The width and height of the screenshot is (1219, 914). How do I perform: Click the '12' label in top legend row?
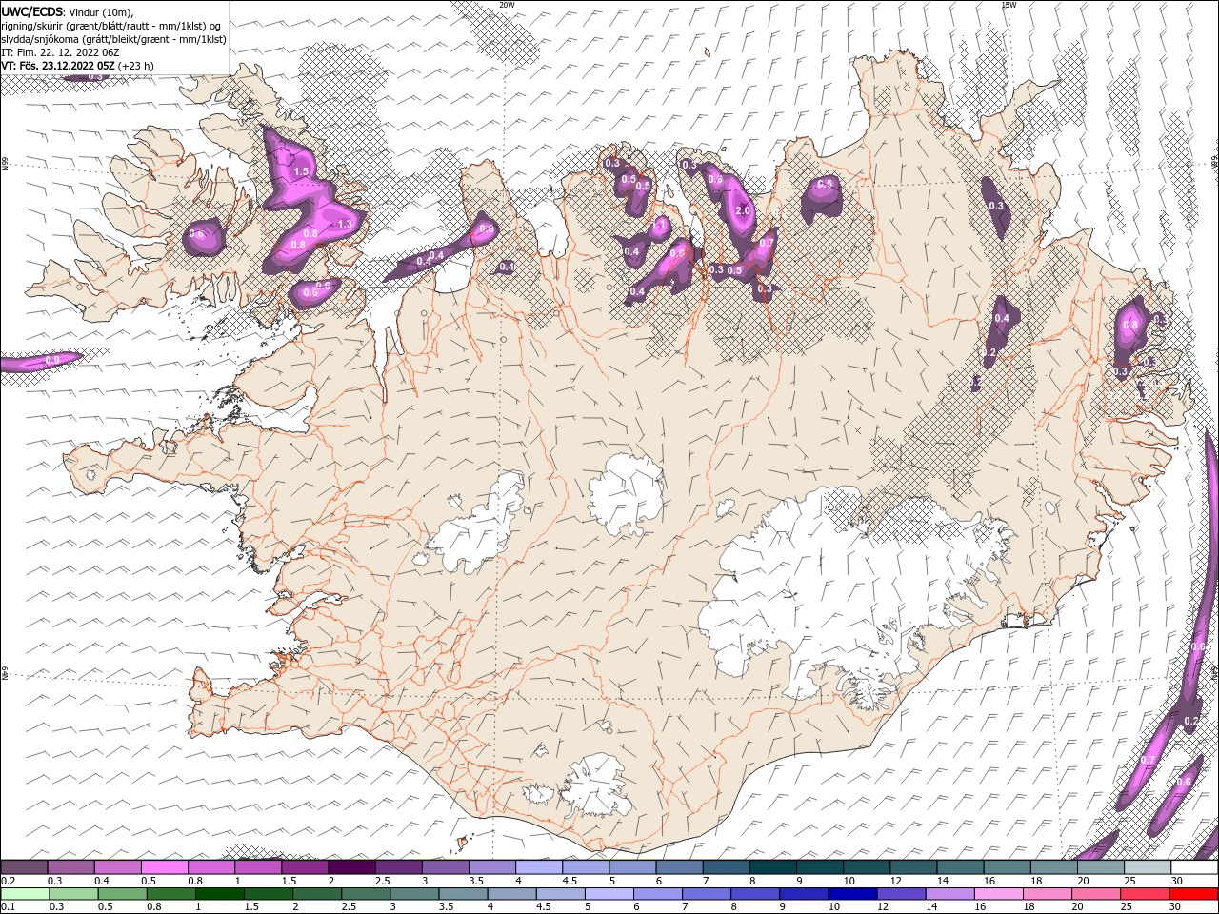click(x=896, y=881)
